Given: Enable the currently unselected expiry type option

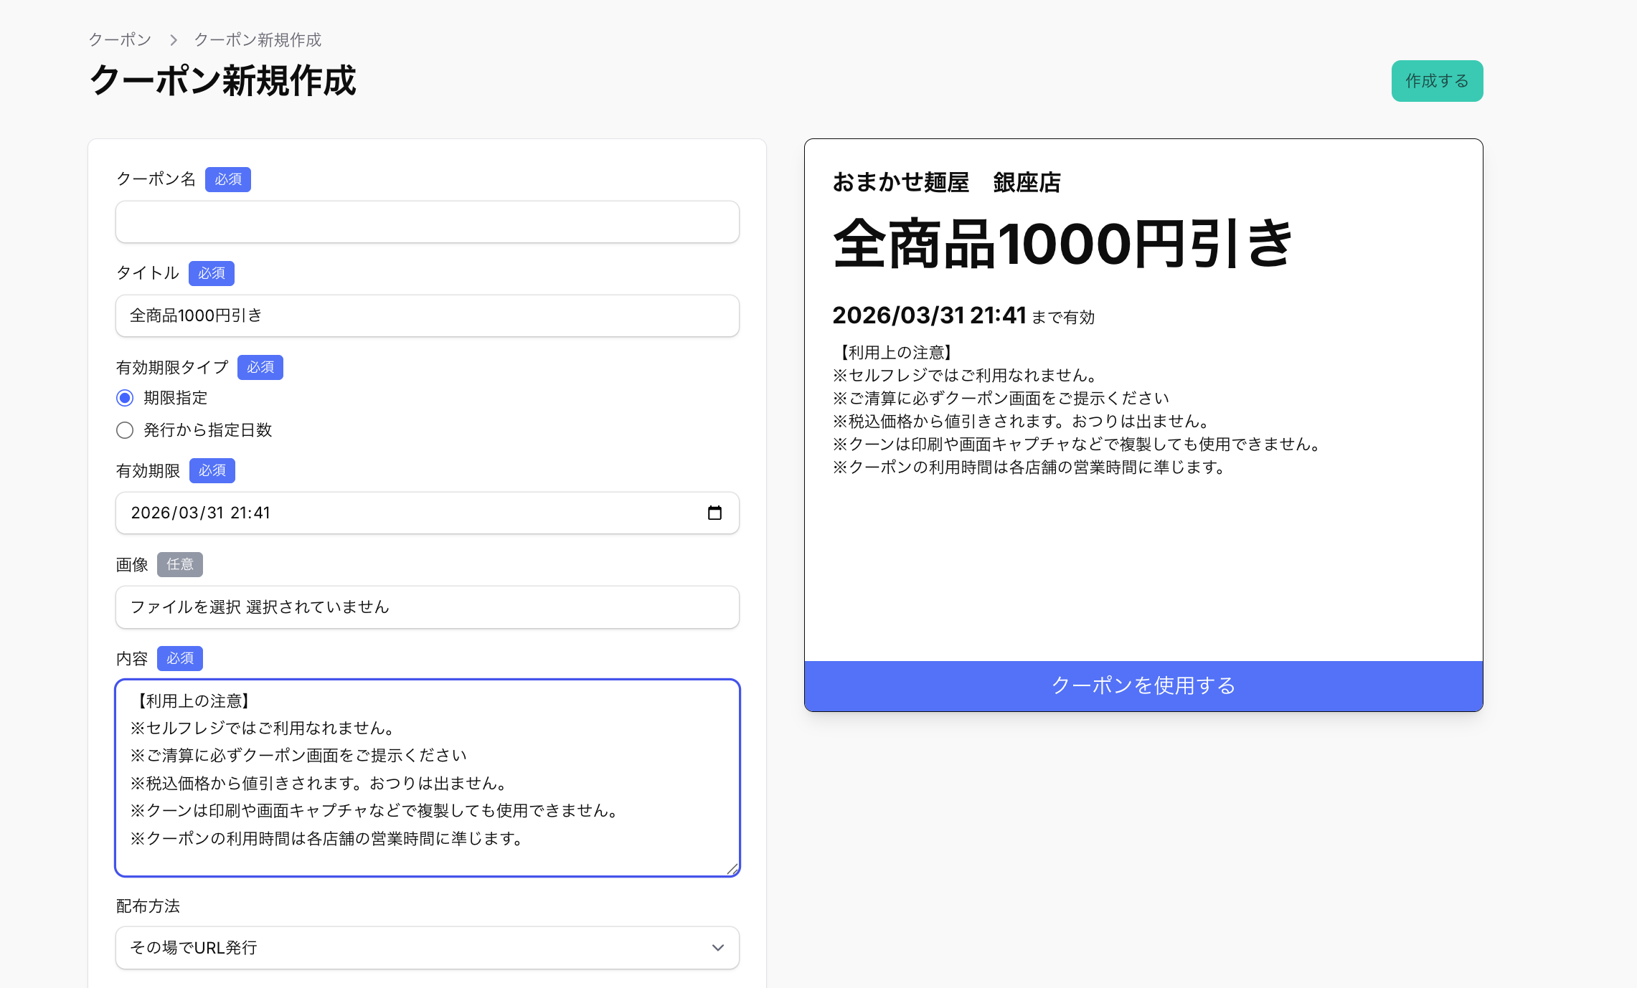Looking at the screenshot, I should 124,430.
